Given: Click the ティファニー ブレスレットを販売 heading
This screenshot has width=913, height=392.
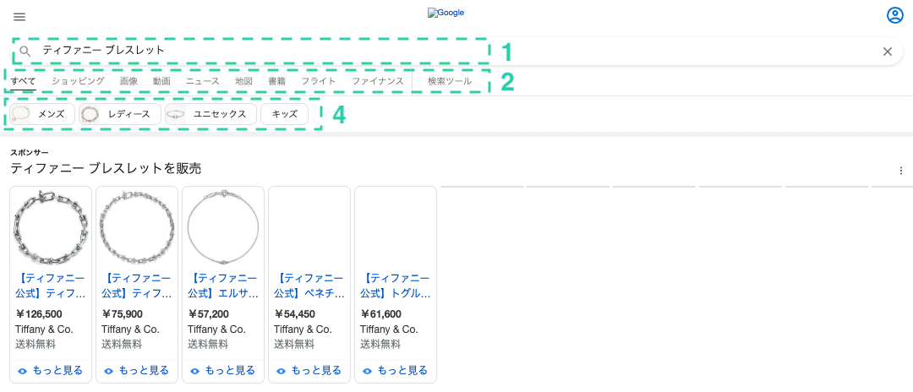Looking at the screenshot, I should pyautogui.click(x=106, y=169).
